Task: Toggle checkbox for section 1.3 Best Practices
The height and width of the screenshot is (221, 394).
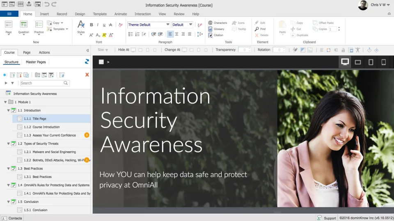Action: pyautogui.click(x=14, y=169)
